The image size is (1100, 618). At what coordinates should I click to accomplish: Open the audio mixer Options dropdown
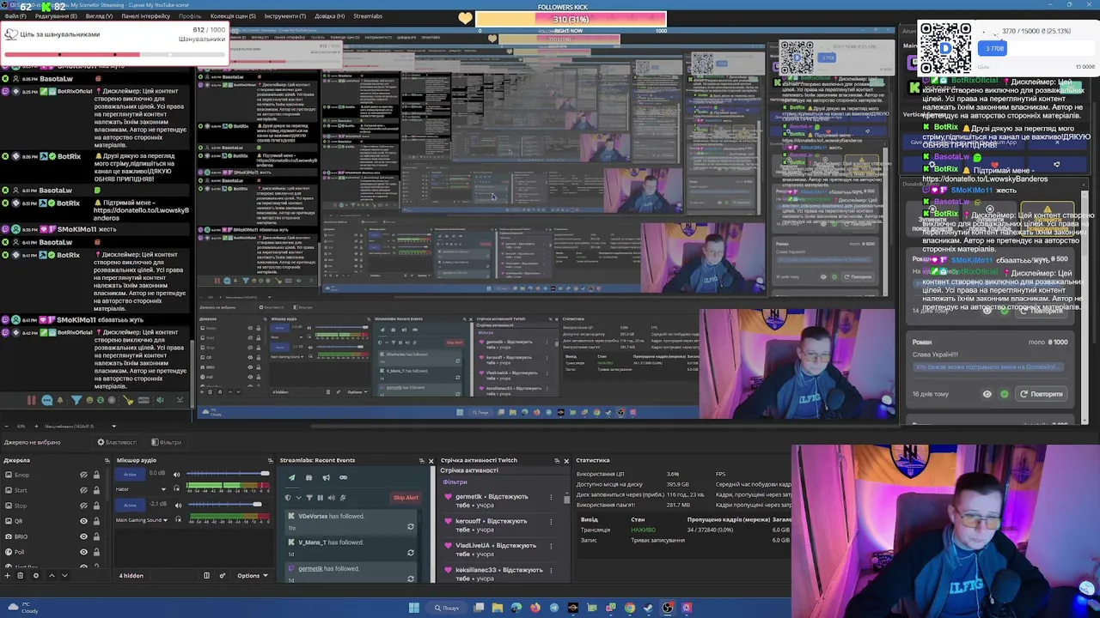click(253, 576)
